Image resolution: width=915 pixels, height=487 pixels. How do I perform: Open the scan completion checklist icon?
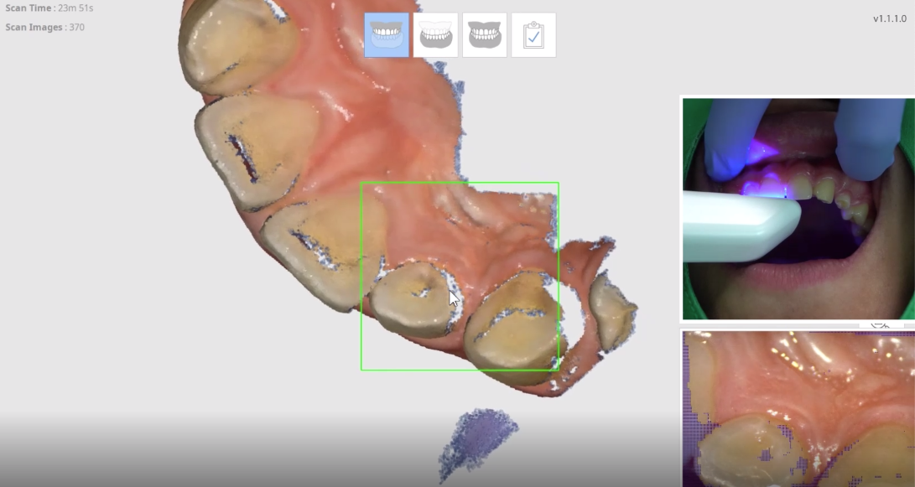click(x=533, y=35)
